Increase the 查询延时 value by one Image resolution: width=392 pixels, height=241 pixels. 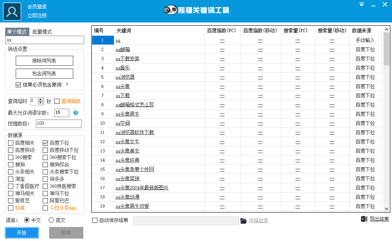click(41, 99)
